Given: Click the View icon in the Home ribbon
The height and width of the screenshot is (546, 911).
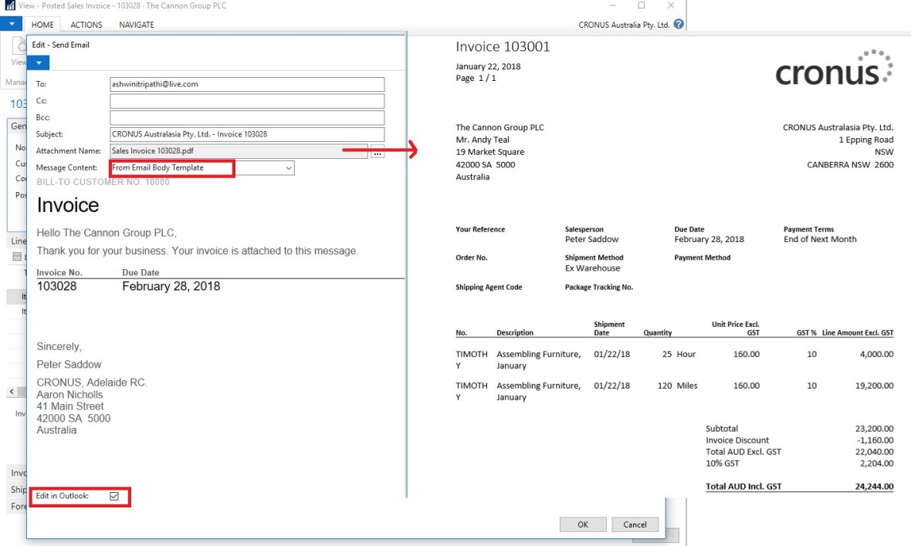Looking at the screenshot, I should click(x=19, y=52).
